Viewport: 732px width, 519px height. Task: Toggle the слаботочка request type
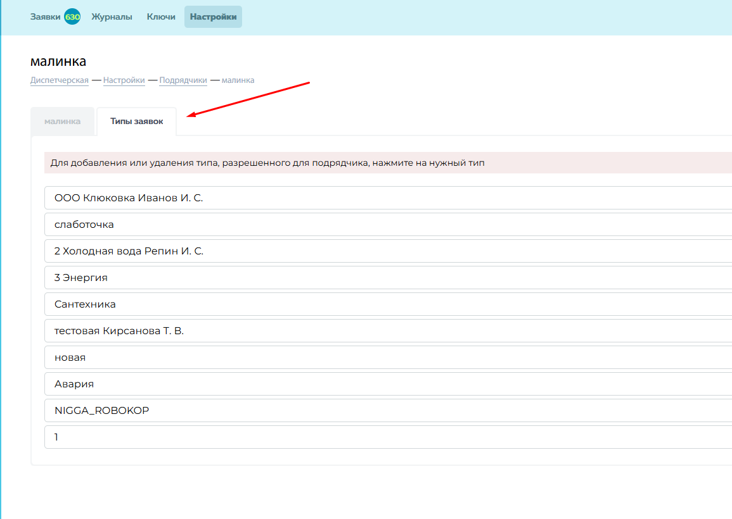click(x=387, y=225)
